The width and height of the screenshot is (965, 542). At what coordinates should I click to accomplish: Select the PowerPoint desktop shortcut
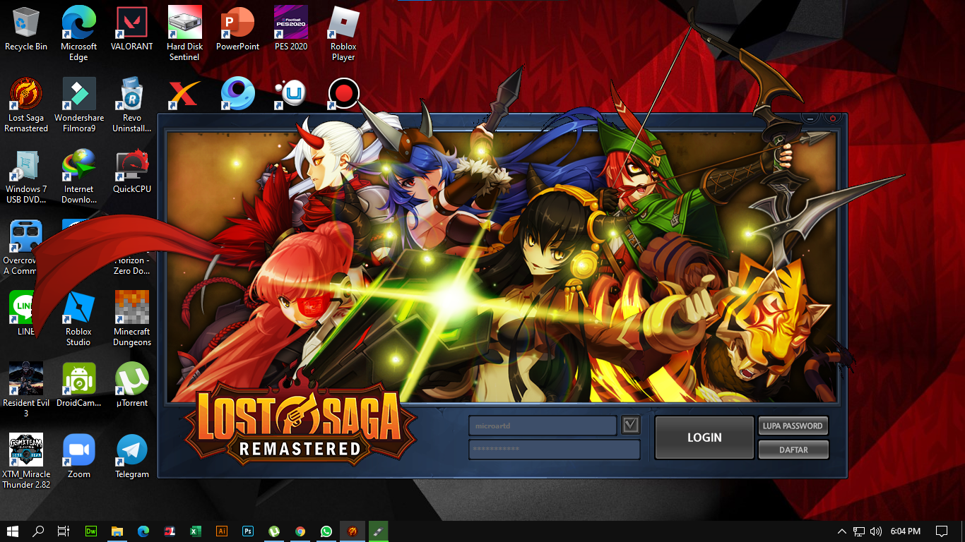[237, 29]
